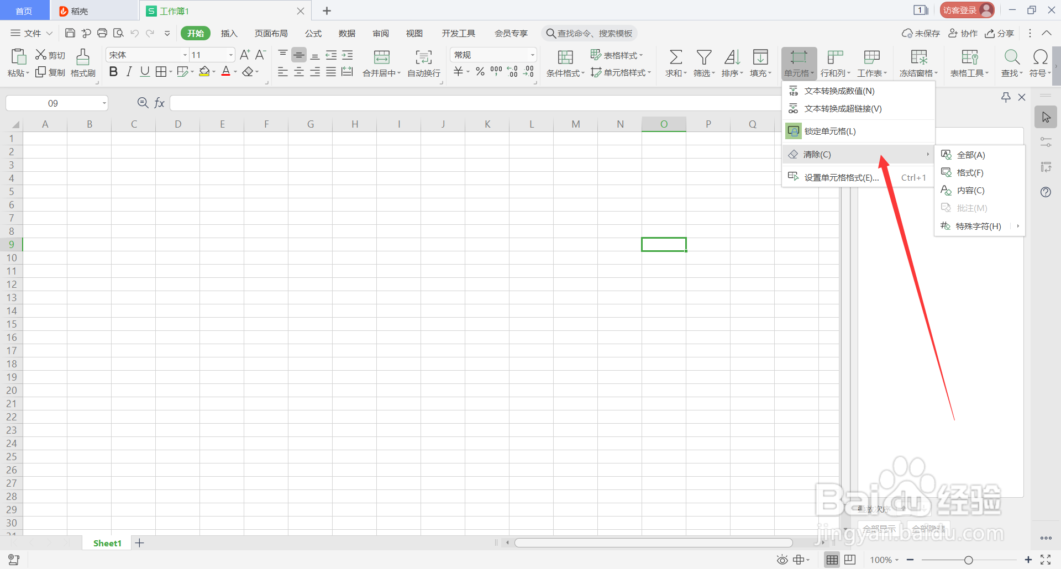
Task: Click the 全部显示 button
Action: 879,528
